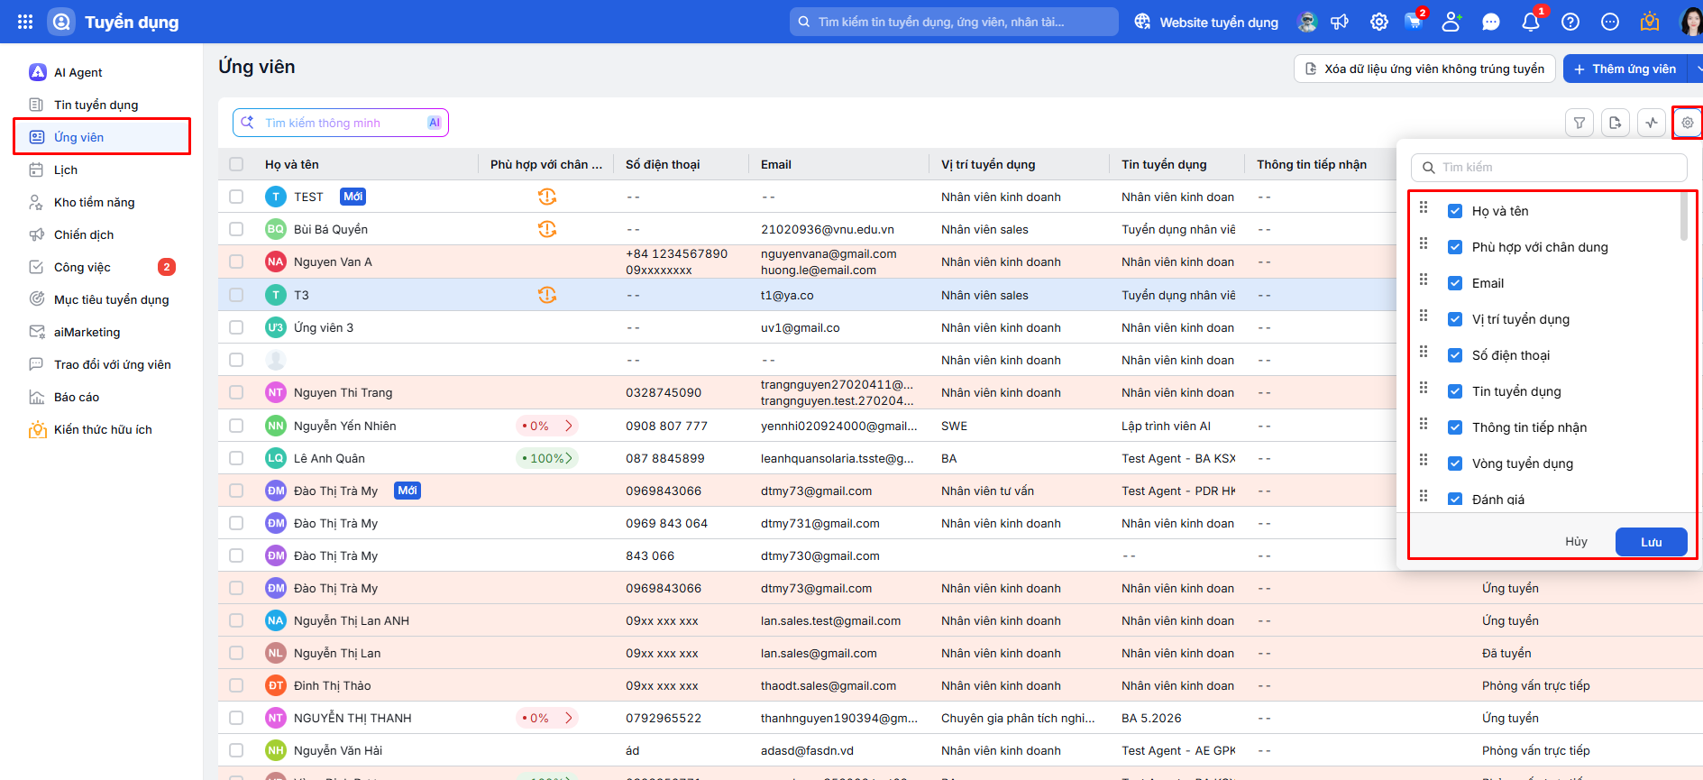Uncheck the Vòng tuyển dụng column checkbox
This screenshot has height=780, width=1703.
(x=1455, y=463)
